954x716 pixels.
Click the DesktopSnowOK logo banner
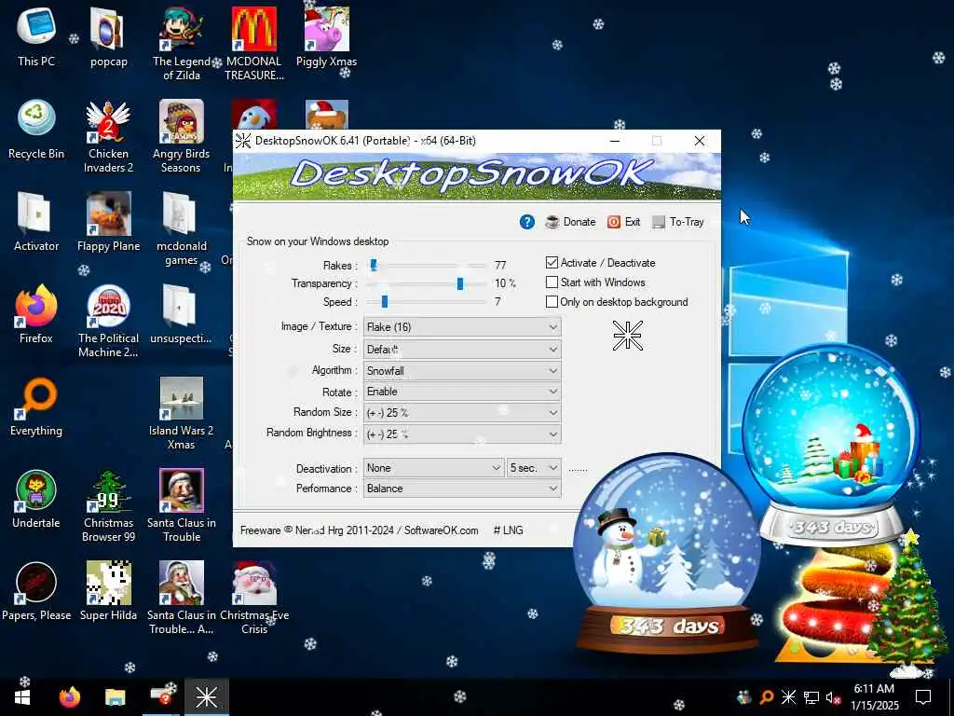477,176
